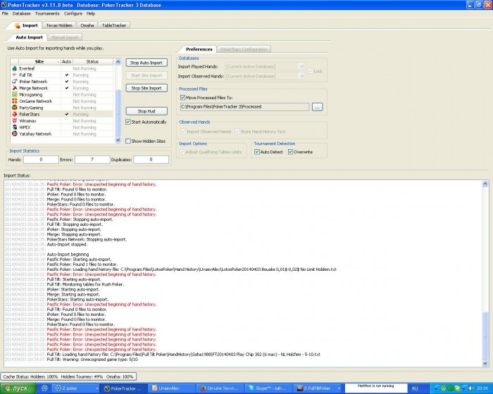The image size is (493, 394).
Task: Click the PokerStars site icon
Action: 15,114
